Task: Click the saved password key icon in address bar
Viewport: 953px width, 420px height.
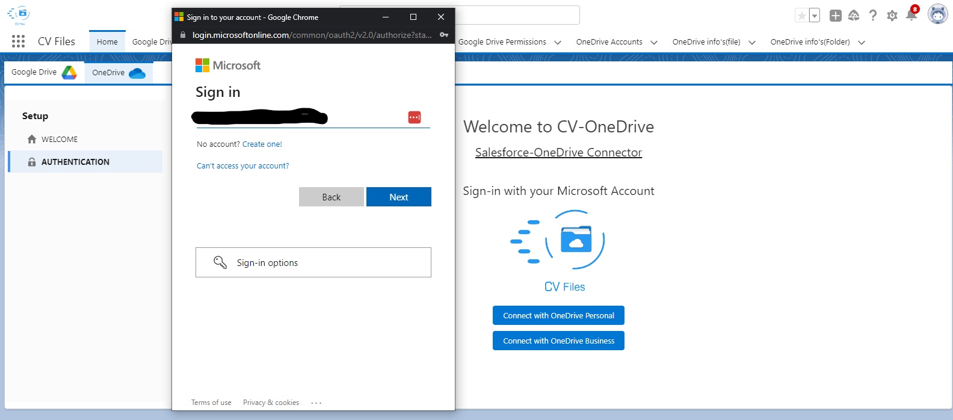Action: point(444,35)
